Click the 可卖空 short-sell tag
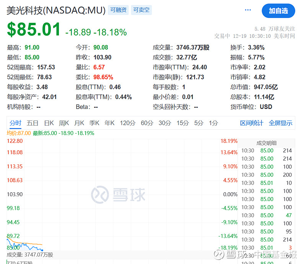Screen dimensions: 306x264 [141, 10]
